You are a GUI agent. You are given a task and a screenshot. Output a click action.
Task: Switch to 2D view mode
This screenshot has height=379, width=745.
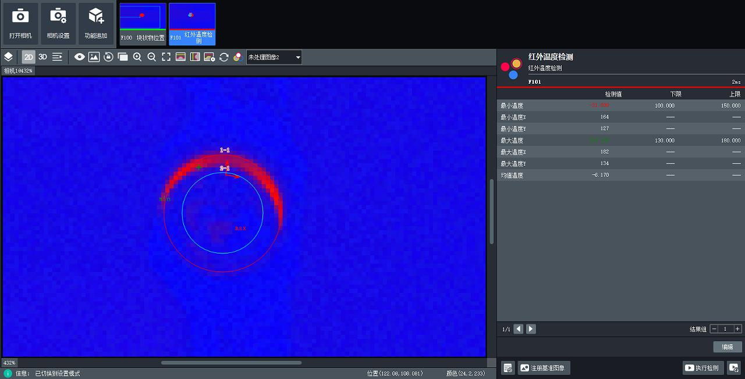29,57
